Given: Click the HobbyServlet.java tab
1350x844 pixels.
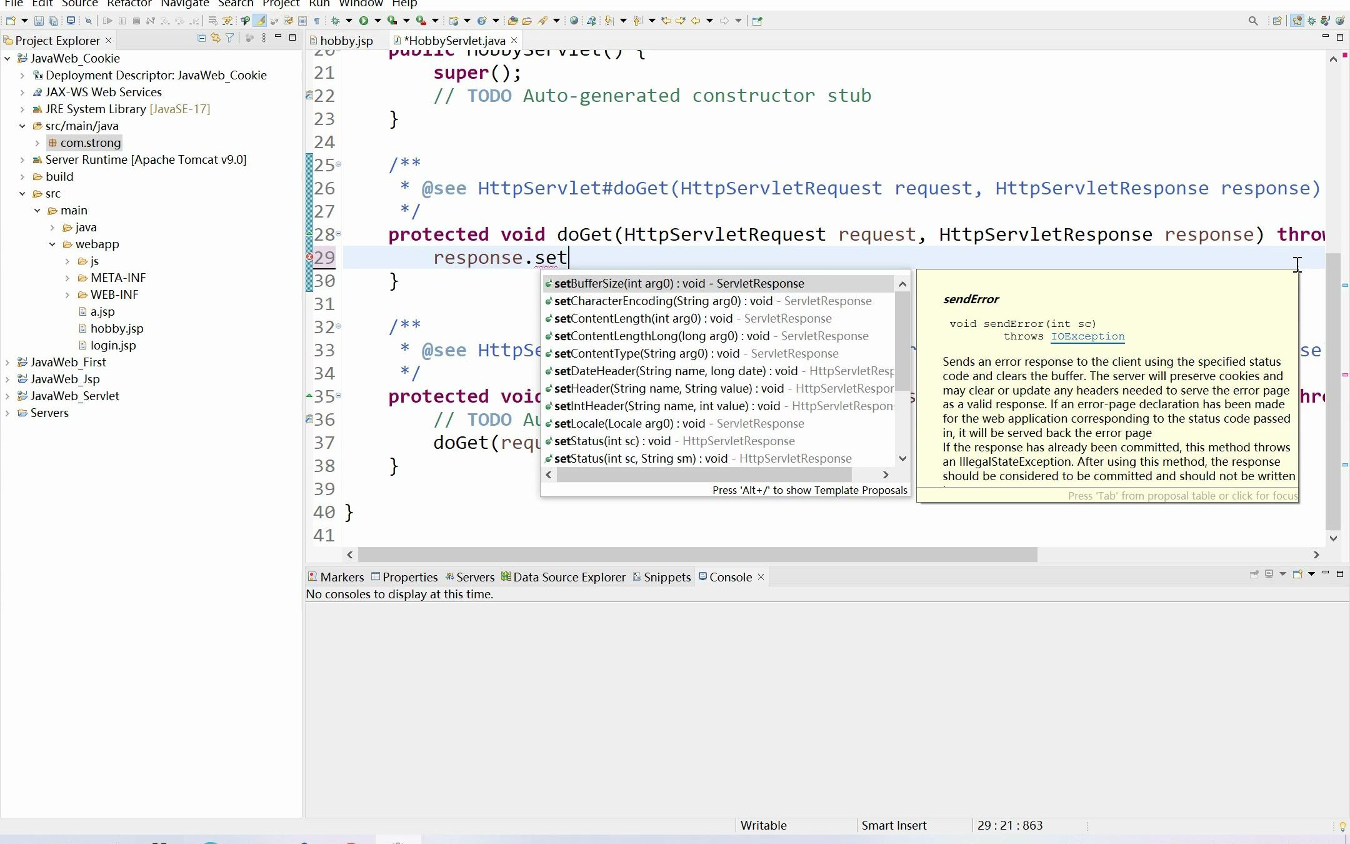Looking at the screenshot, I should 452,40.
